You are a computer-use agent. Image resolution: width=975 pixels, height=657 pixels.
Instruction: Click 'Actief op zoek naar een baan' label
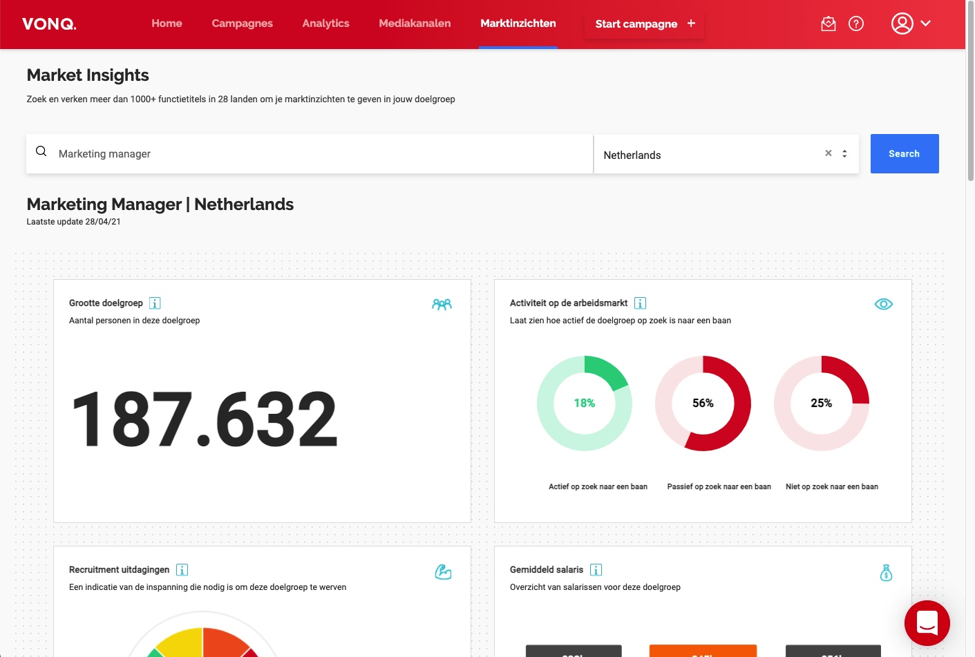(598, 486)
